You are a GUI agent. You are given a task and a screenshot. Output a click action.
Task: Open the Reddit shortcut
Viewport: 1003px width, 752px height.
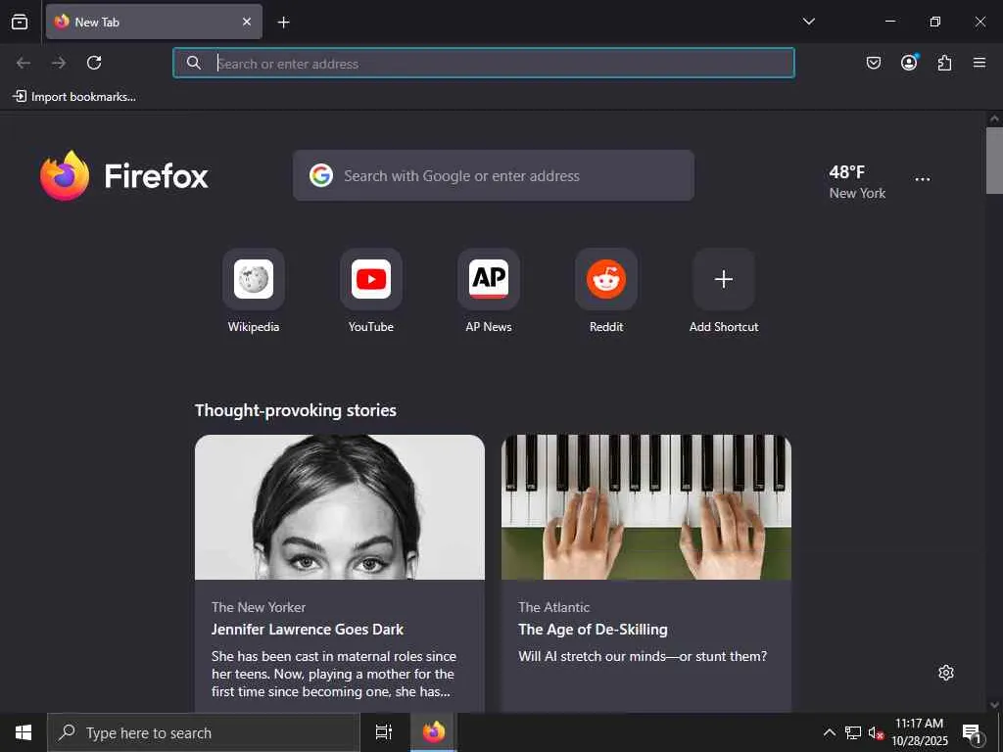point(606,291)
